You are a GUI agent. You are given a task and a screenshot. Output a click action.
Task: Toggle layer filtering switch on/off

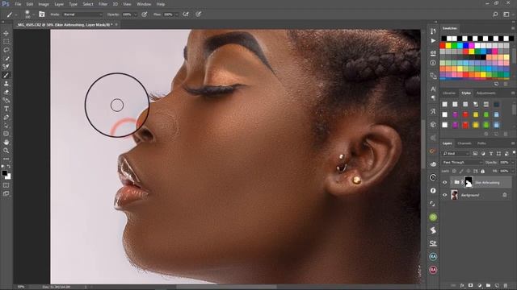pos(514,153)
